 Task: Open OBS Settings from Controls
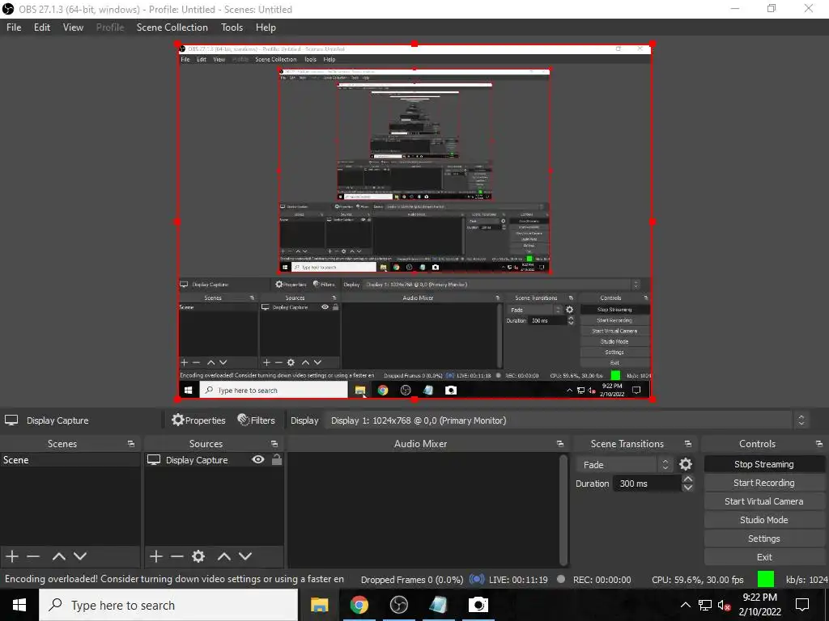[764, 539]
